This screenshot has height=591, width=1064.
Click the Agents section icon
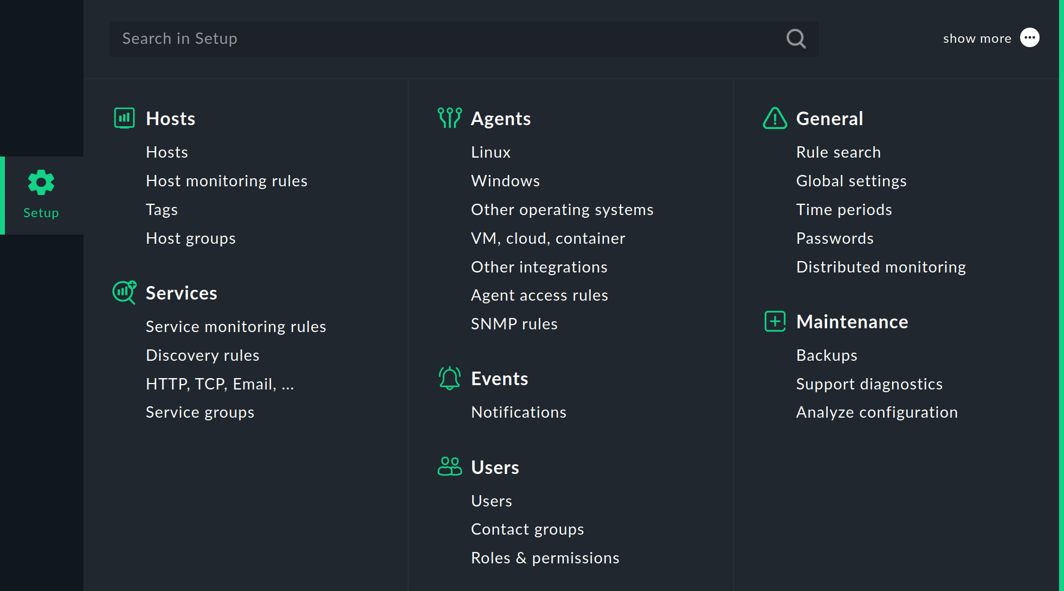click(449, 118)
